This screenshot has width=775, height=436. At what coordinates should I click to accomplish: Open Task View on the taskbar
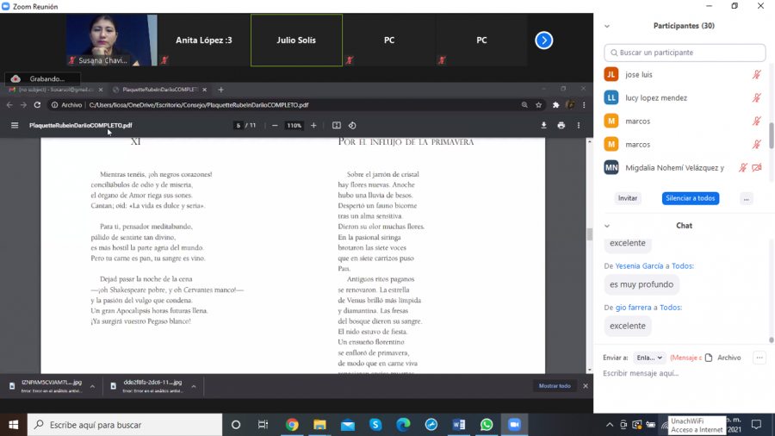[x=263, y=425]
